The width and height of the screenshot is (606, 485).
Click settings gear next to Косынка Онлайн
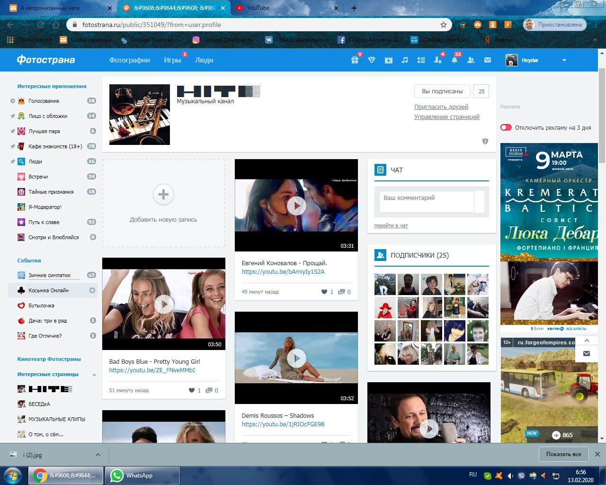92,290
